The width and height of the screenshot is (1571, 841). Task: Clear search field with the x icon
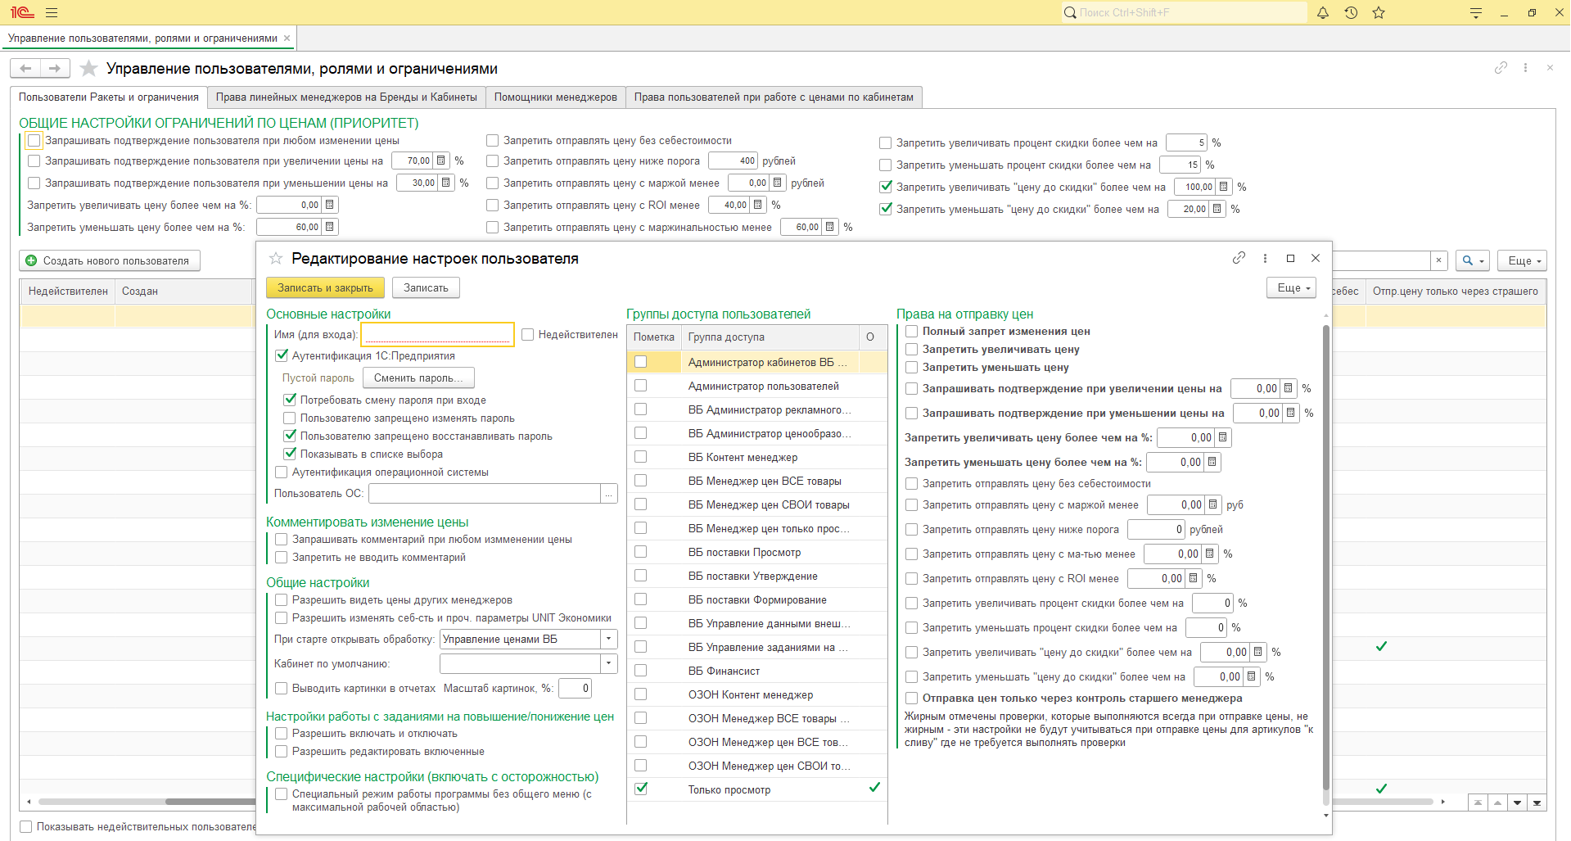pos(1439,260)
